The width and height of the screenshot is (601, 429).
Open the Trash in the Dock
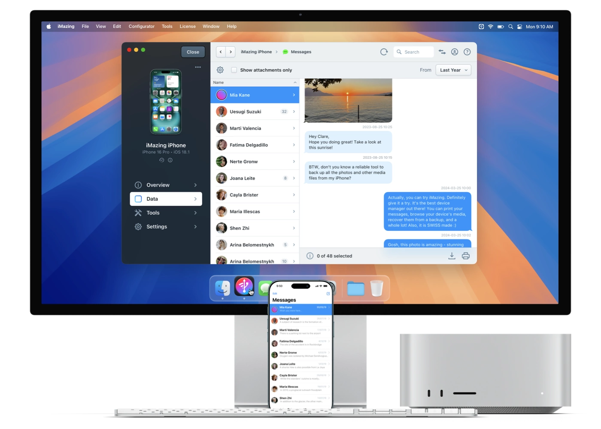click(x=376, y=288)
